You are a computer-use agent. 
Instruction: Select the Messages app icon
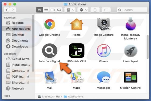pyautogui.click(x=104, y=77)
